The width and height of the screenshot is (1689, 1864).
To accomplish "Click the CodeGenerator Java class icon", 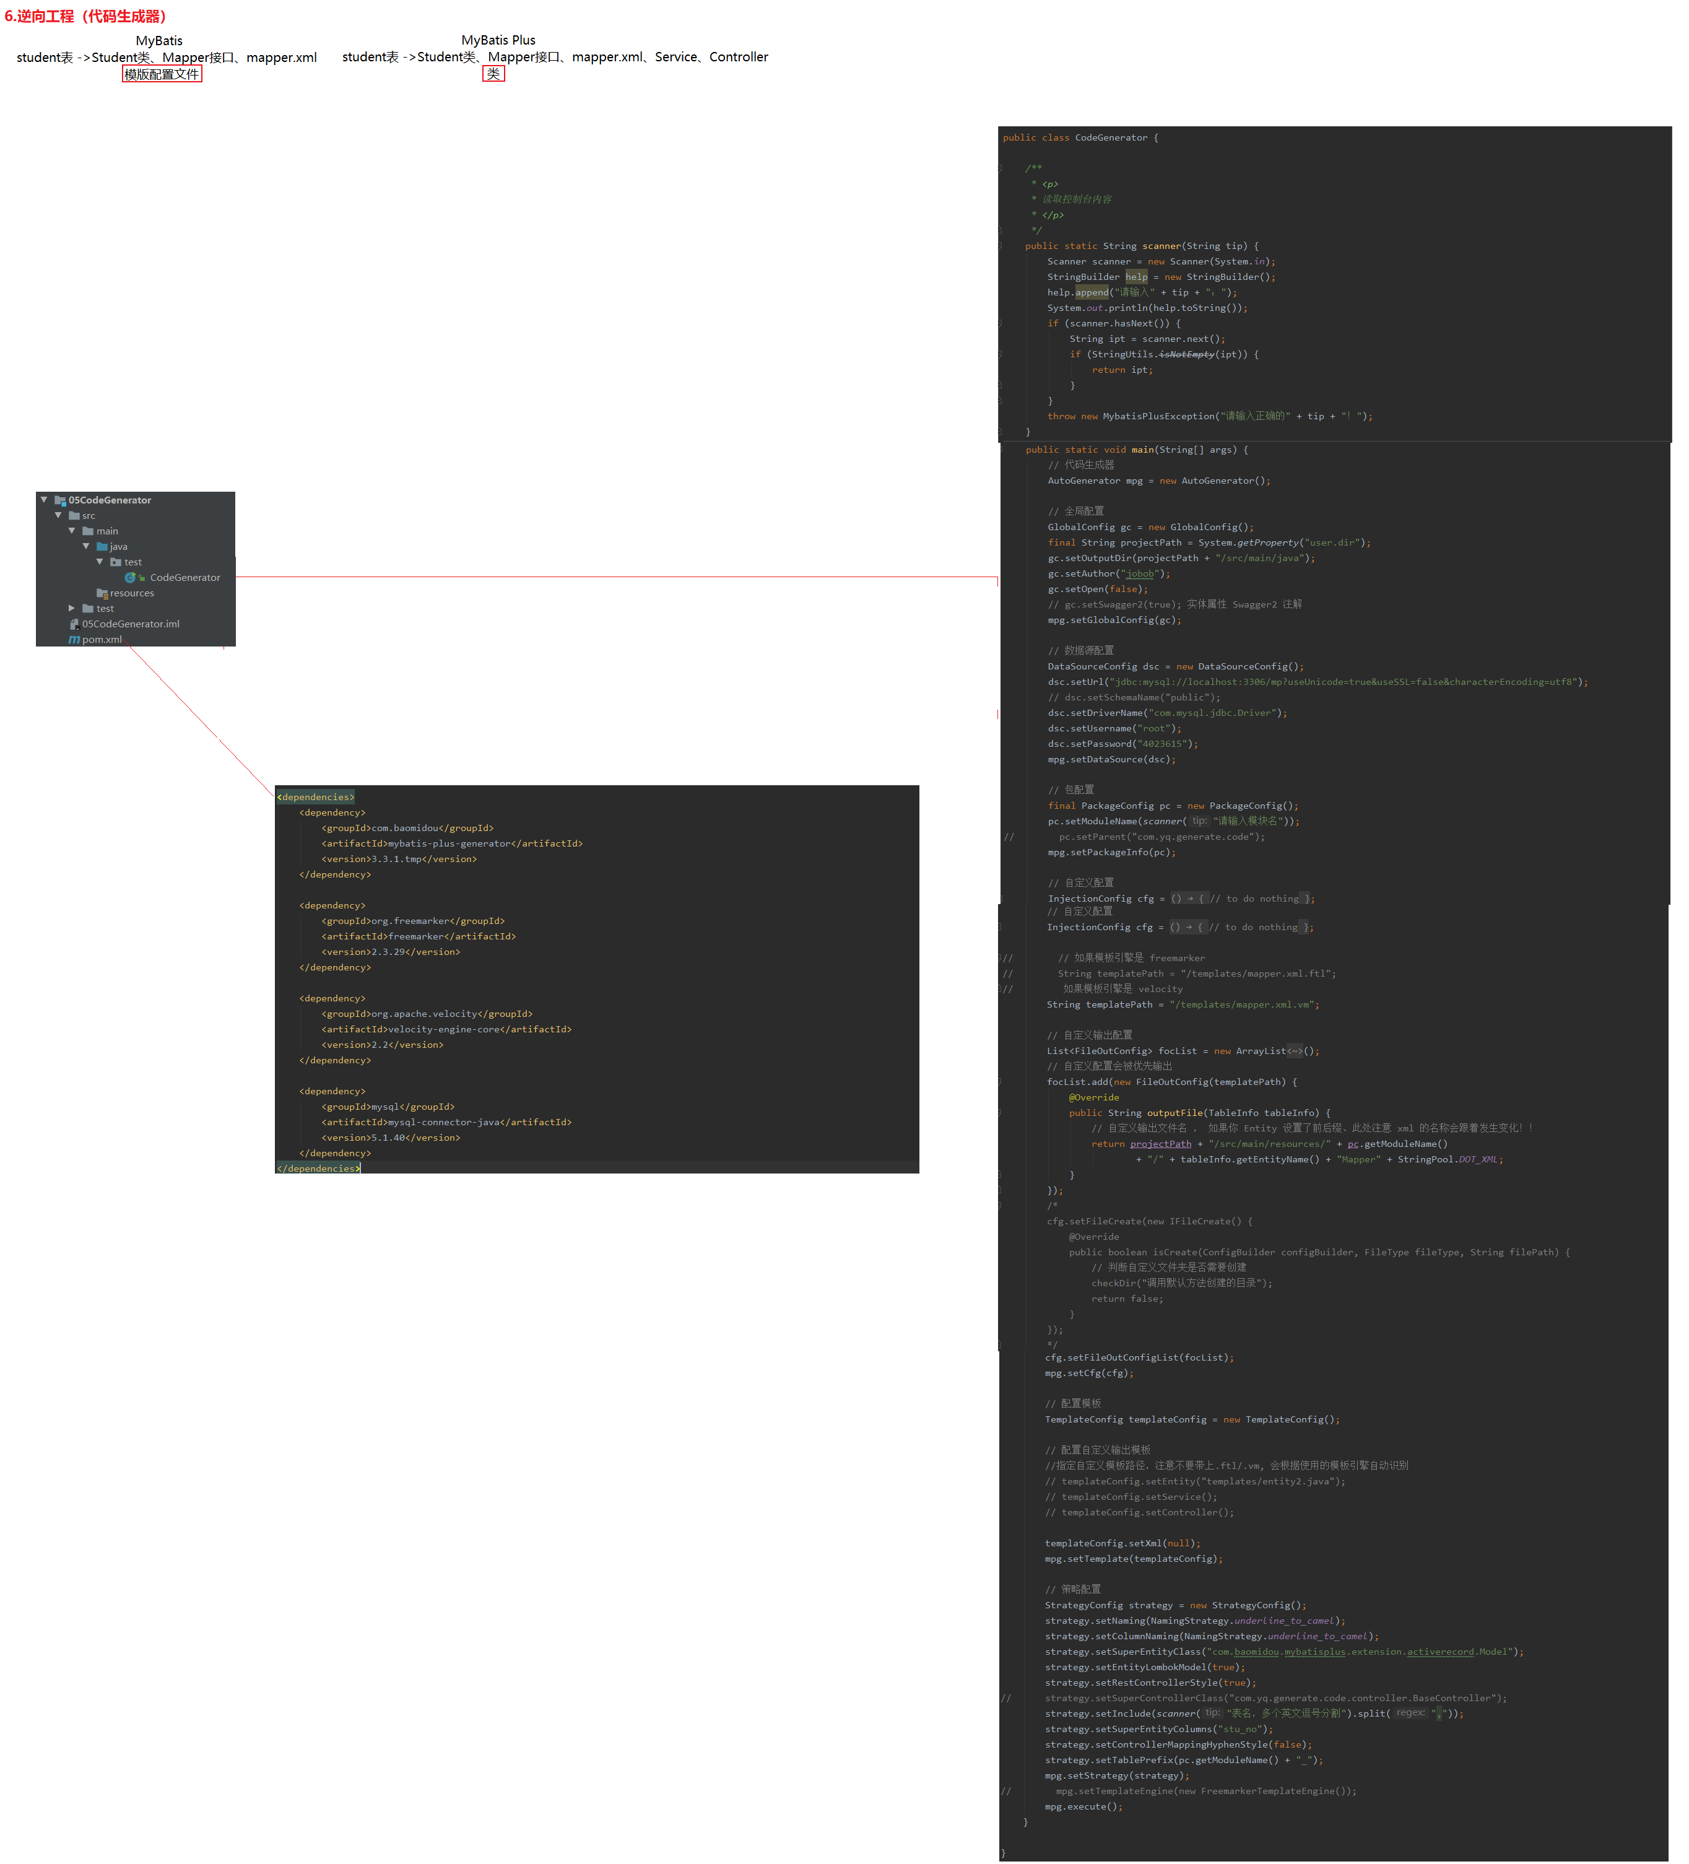I will (x=129, y=578).
